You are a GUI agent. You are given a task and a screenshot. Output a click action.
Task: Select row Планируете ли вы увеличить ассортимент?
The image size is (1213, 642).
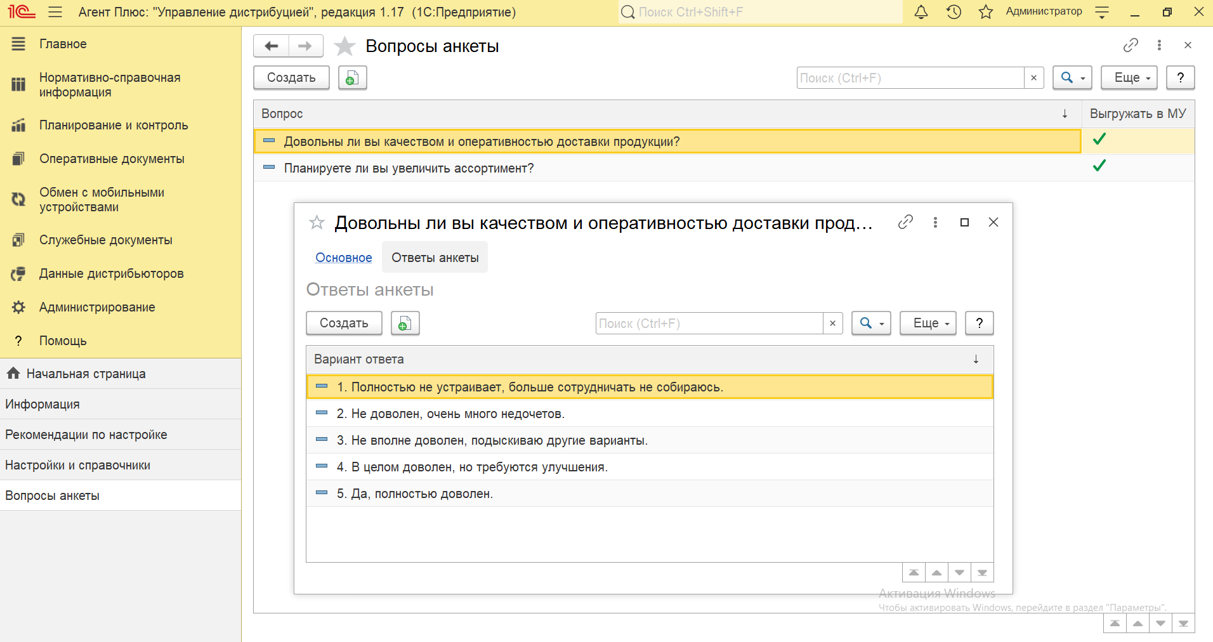pyautogui.click(x=667, y=168)
